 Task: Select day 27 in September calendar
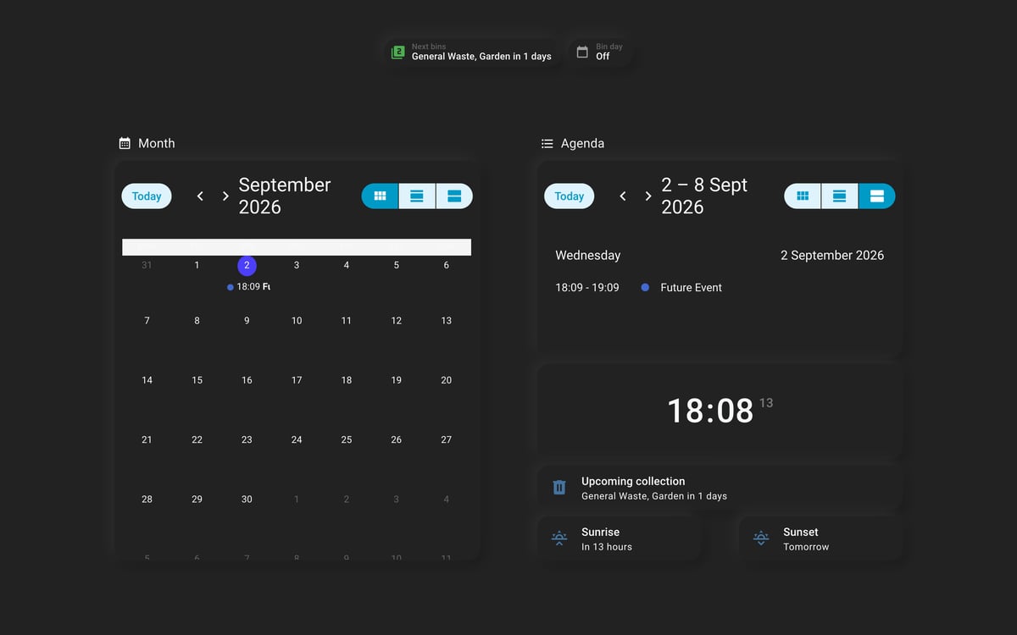coord(447,439)
